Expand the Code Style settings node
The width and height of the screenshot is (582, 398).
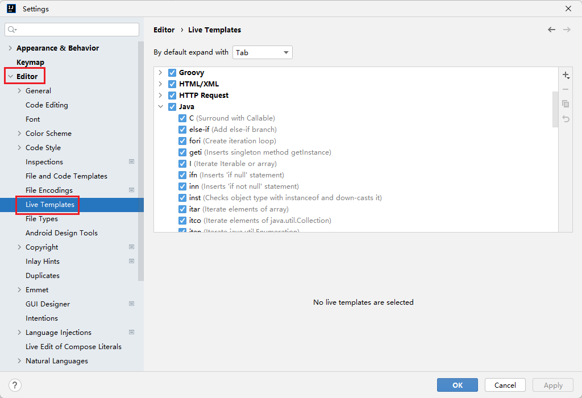19,148
